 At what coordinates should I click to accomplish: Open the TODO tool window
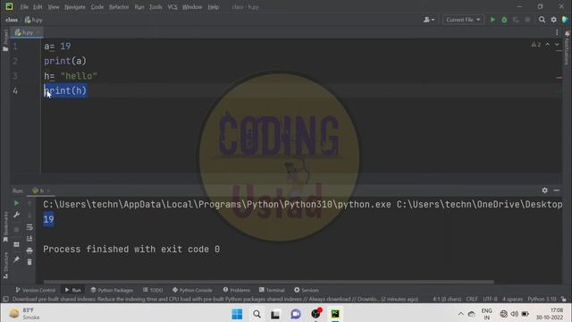click(x=153, y=290)
